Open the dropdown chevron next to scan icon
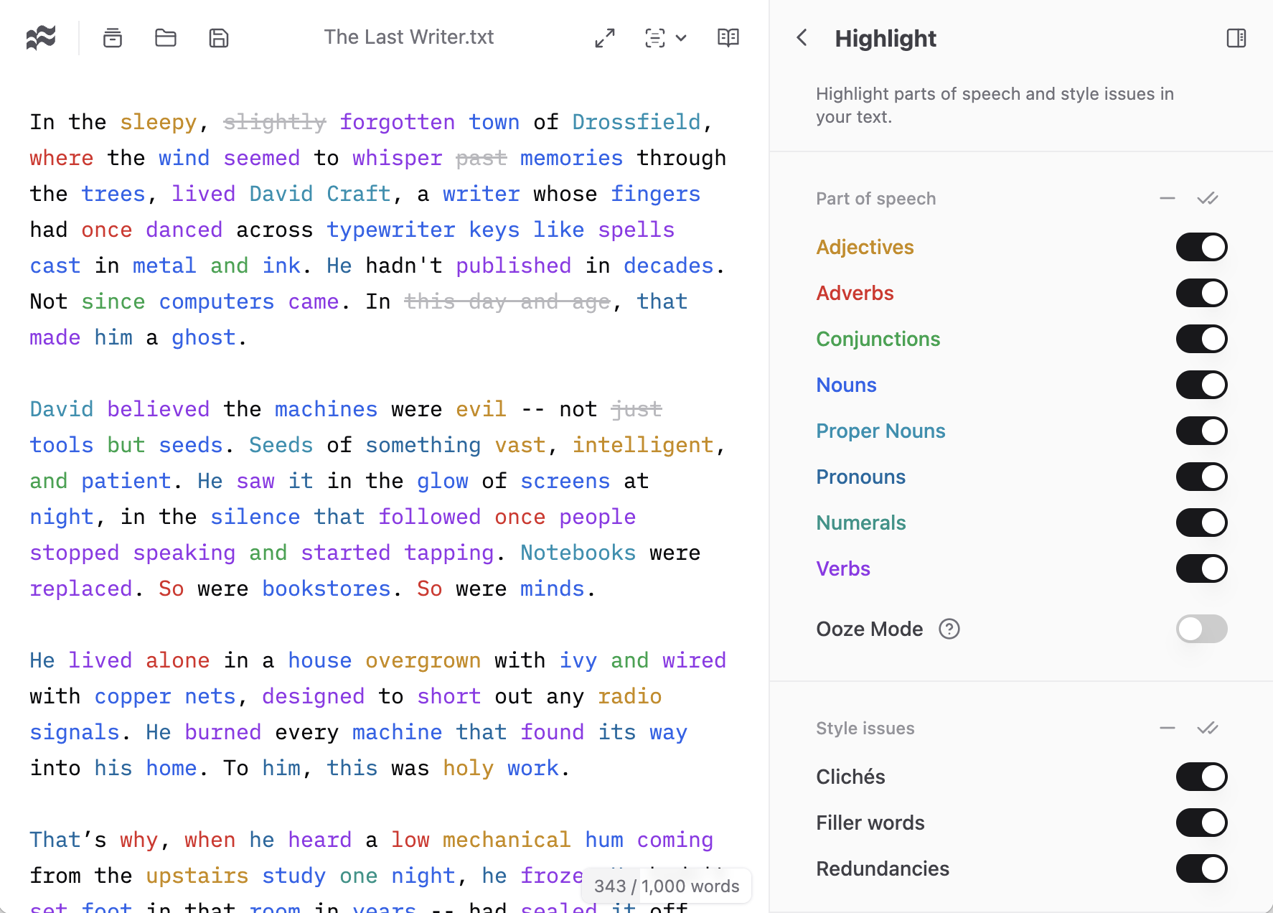 pos(681,38)
